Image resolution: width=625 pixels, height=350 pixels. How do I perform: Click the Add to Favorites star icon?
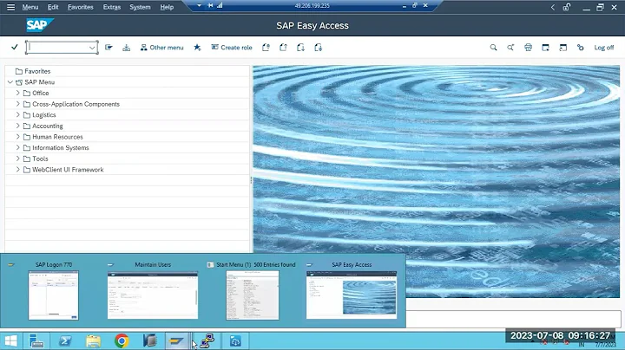point(197,48)
